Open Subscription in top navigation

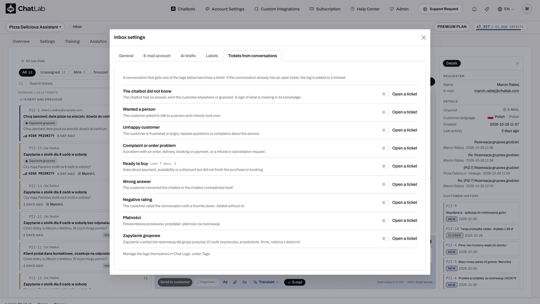tap(325, 9)
